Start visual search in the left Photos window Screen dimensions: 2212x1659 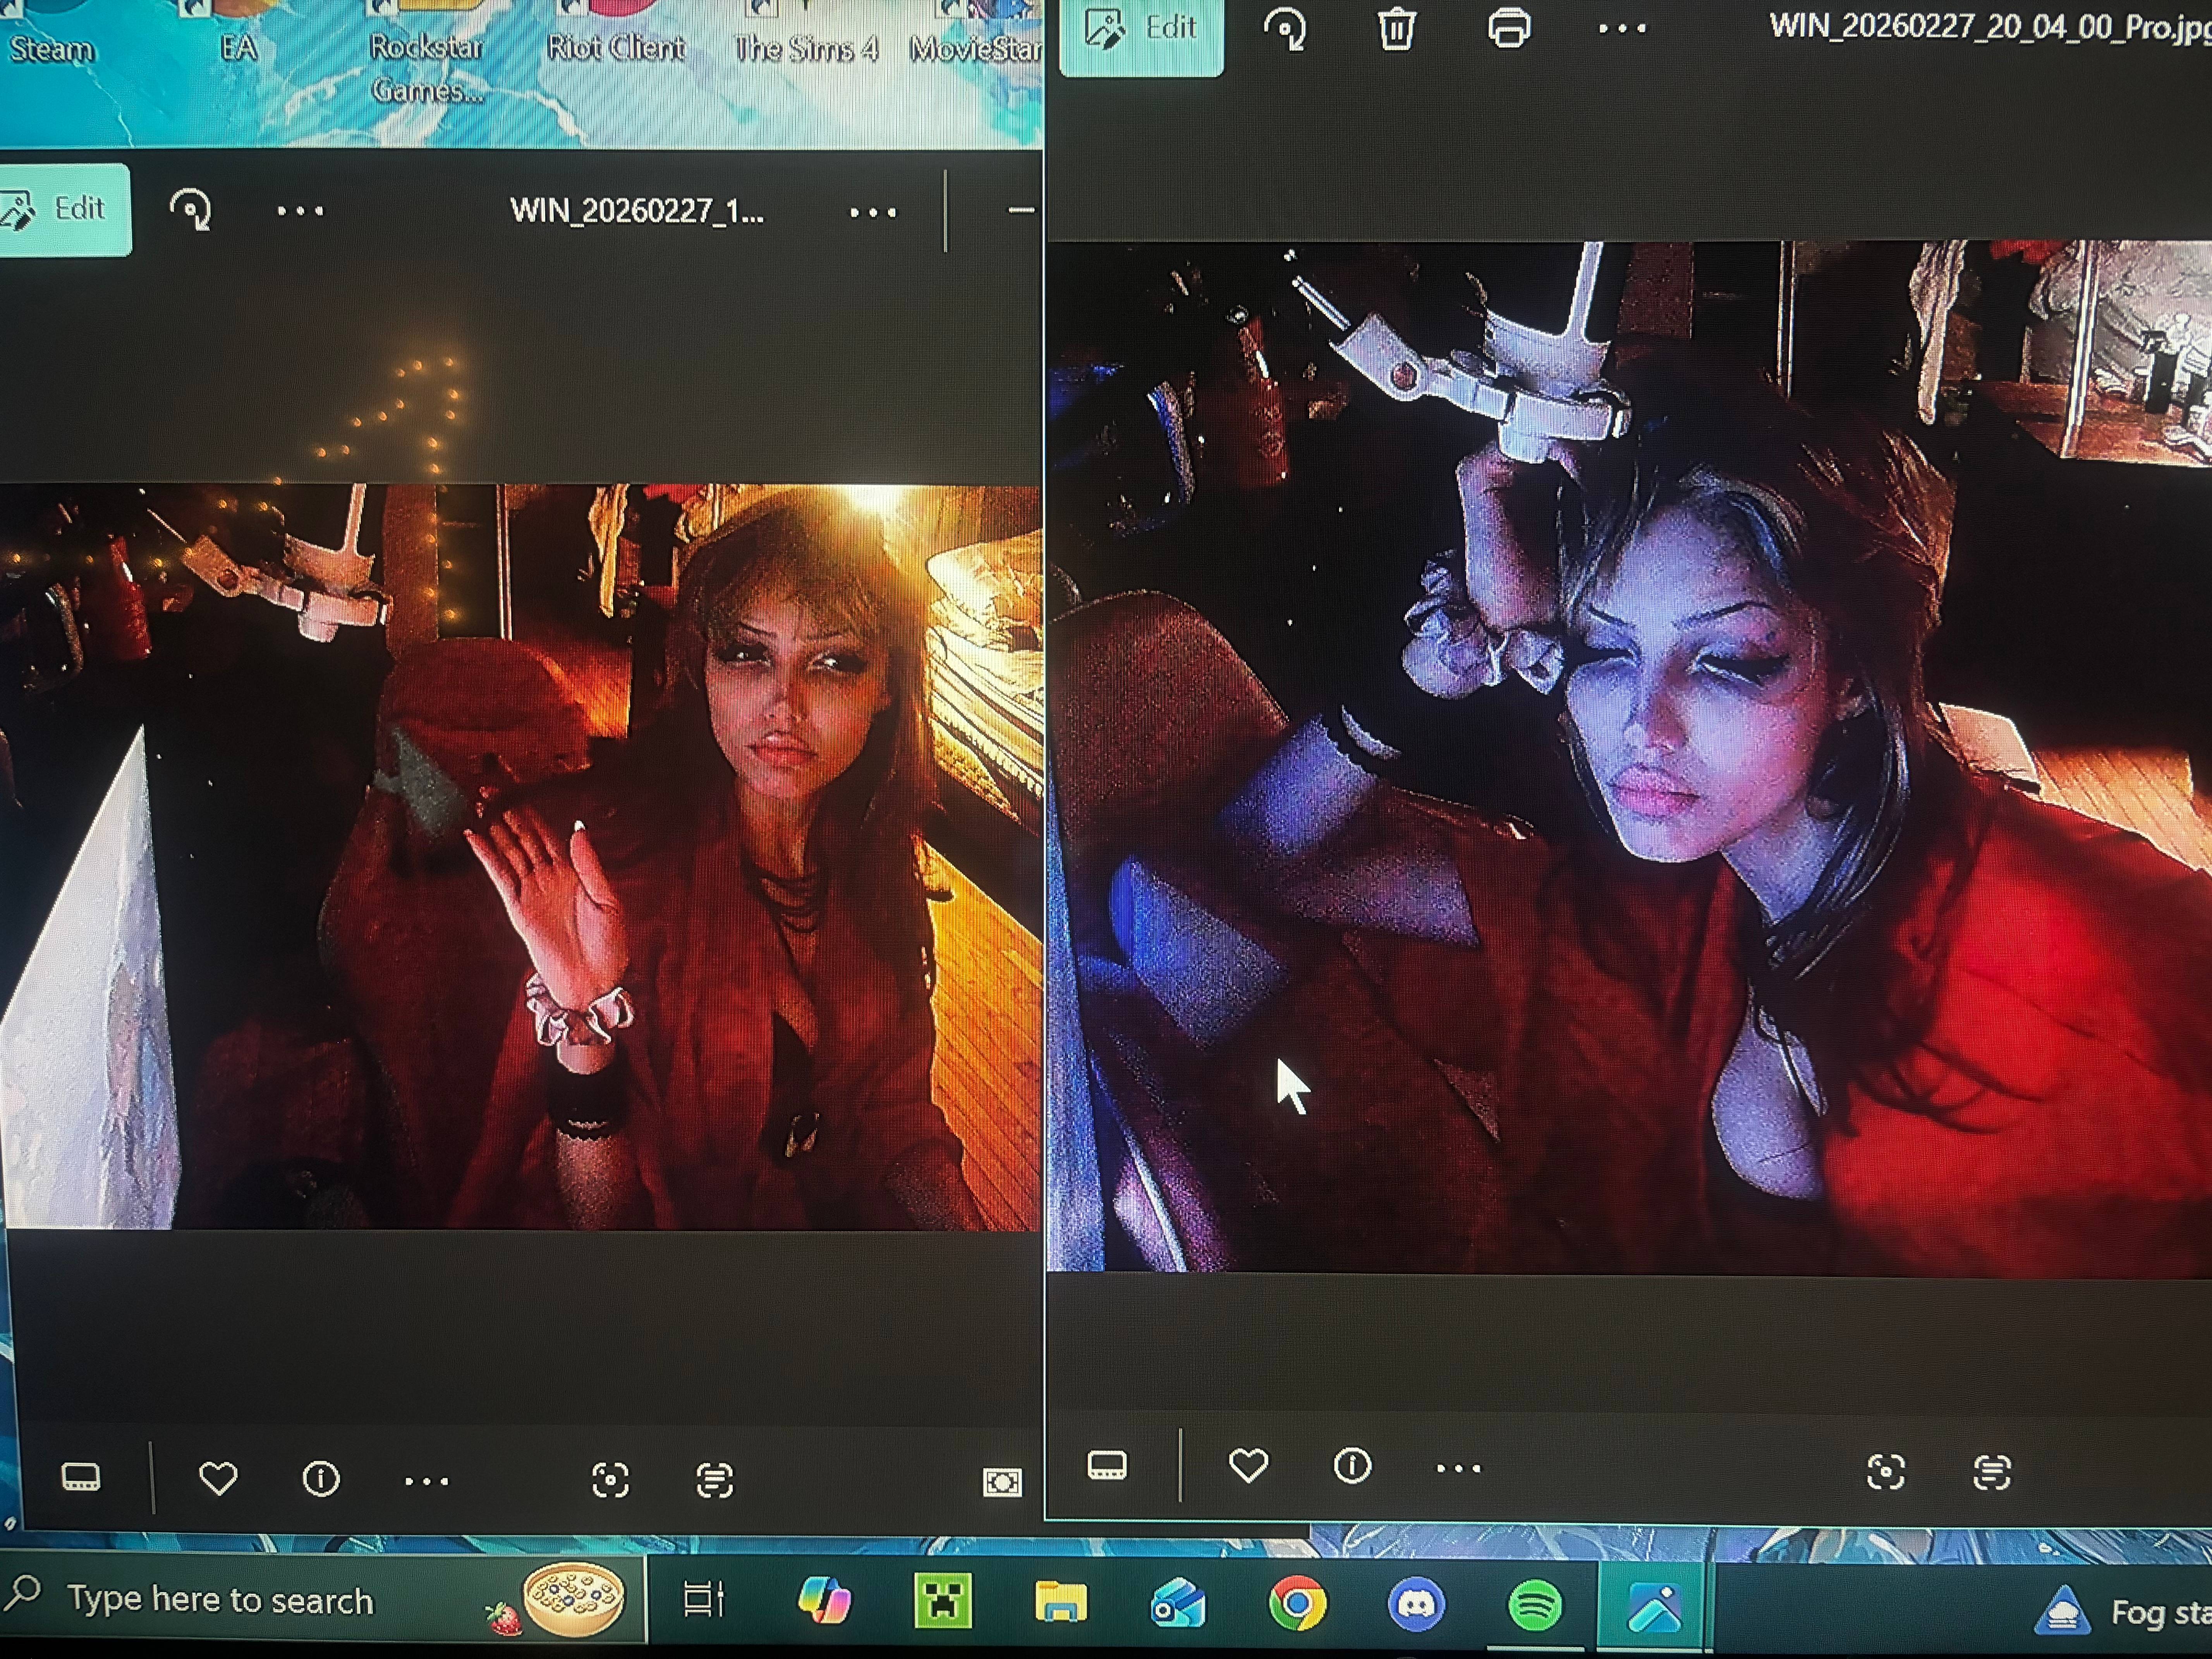pyautogui.click(x=610, y=1480)
